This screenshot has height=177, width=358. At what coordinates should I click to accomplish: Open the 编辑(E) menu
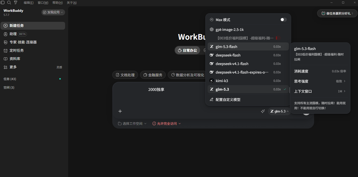(x=29, y=3)
